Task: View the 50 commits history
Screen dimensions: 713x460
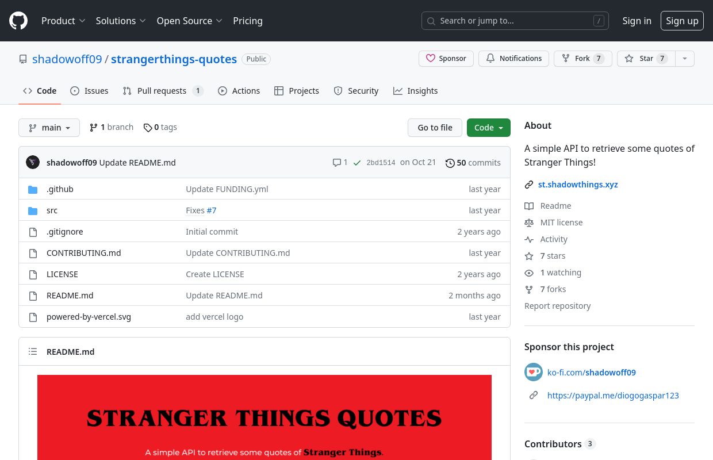Action: tap(473, 163)
